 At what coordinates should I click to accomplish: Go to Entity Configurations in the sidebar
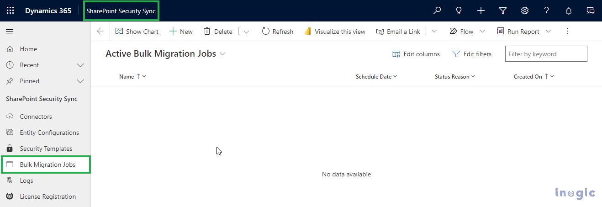[x=49, y=133]
